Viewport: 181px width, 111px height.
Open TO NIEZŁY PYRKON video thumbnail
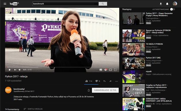[x=134, y=49]
